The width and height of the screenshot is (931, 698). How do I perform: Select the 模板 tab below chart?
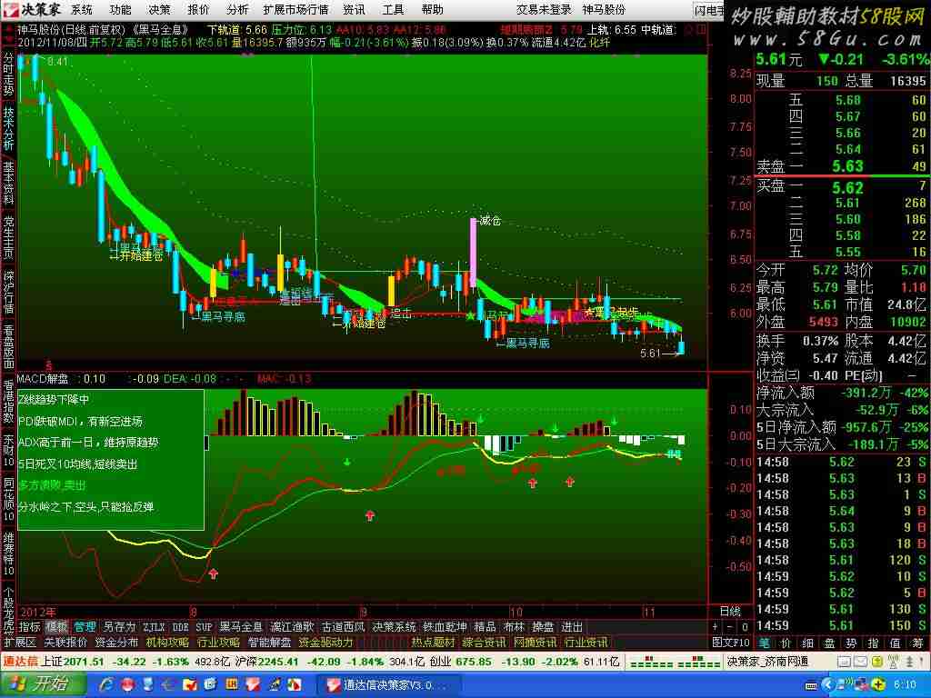pyautogui.click(x=57, y=627)
